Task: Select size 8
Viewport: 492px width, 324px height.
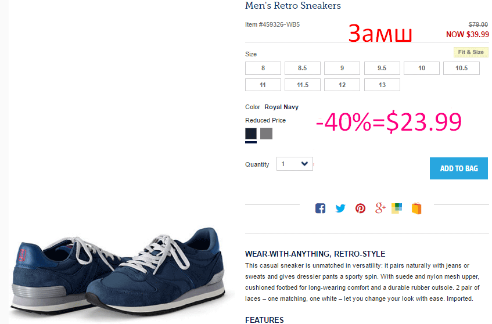Action: (263, 68)
